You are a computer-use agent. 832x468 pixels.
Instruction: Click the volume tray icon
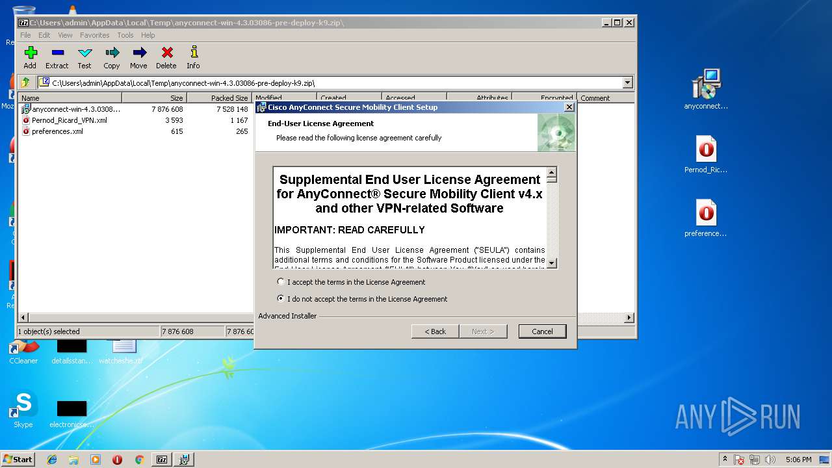click(770, 460)
